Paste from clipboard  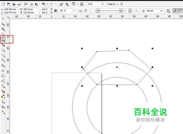coord(37,4)
